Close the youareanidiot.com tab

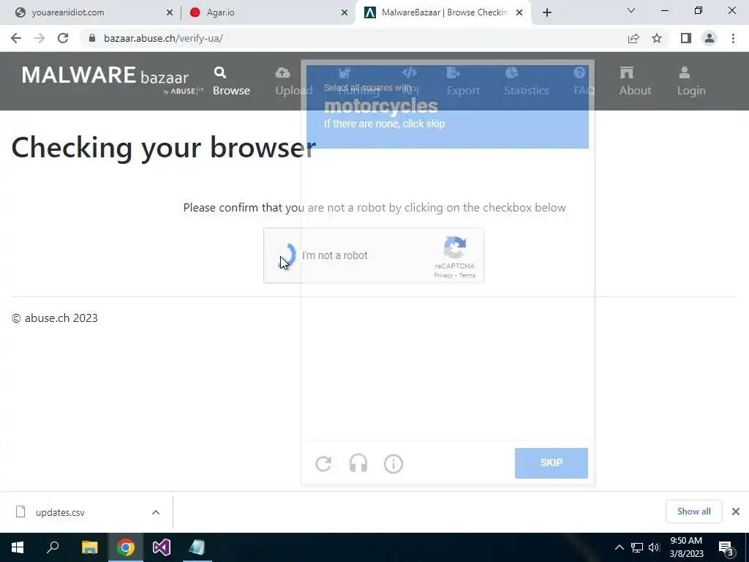[170, 12]
